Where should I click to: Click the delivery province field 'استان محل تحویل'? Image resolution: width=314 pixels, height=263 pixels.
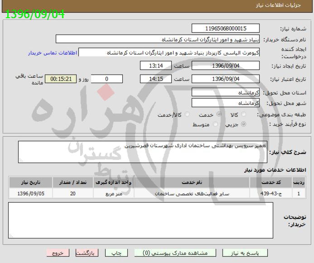[226, 92]
